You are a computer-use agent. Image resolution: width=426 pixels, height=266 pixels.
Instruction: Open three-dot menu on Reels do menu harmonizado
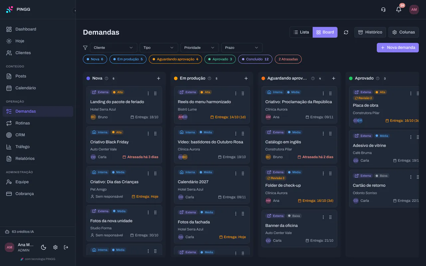click(x=236, y=93)
